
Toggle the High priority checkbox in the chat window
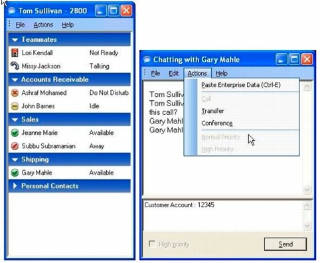[152, 244]
